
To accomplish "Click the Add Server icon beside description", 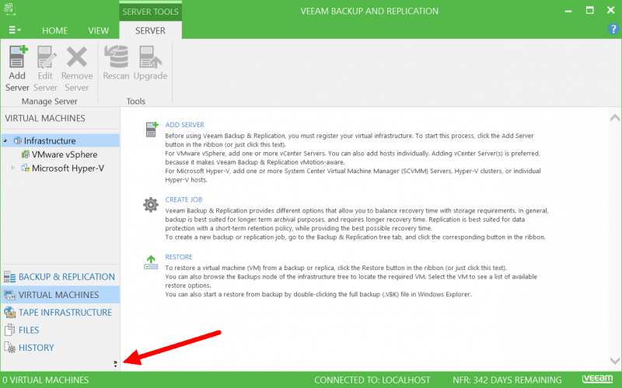I will 152,130.
